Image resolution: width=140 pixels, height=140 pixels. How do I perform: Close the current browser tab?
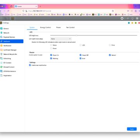36,6
